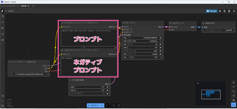Toggle the minimap button
The width and height of the screenshot is (237, 109).
pyautogui.click(x=233, y=105)
